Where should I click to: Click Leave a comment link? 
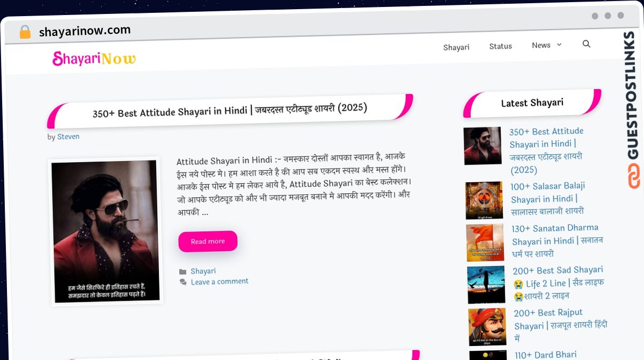point(219,282)
